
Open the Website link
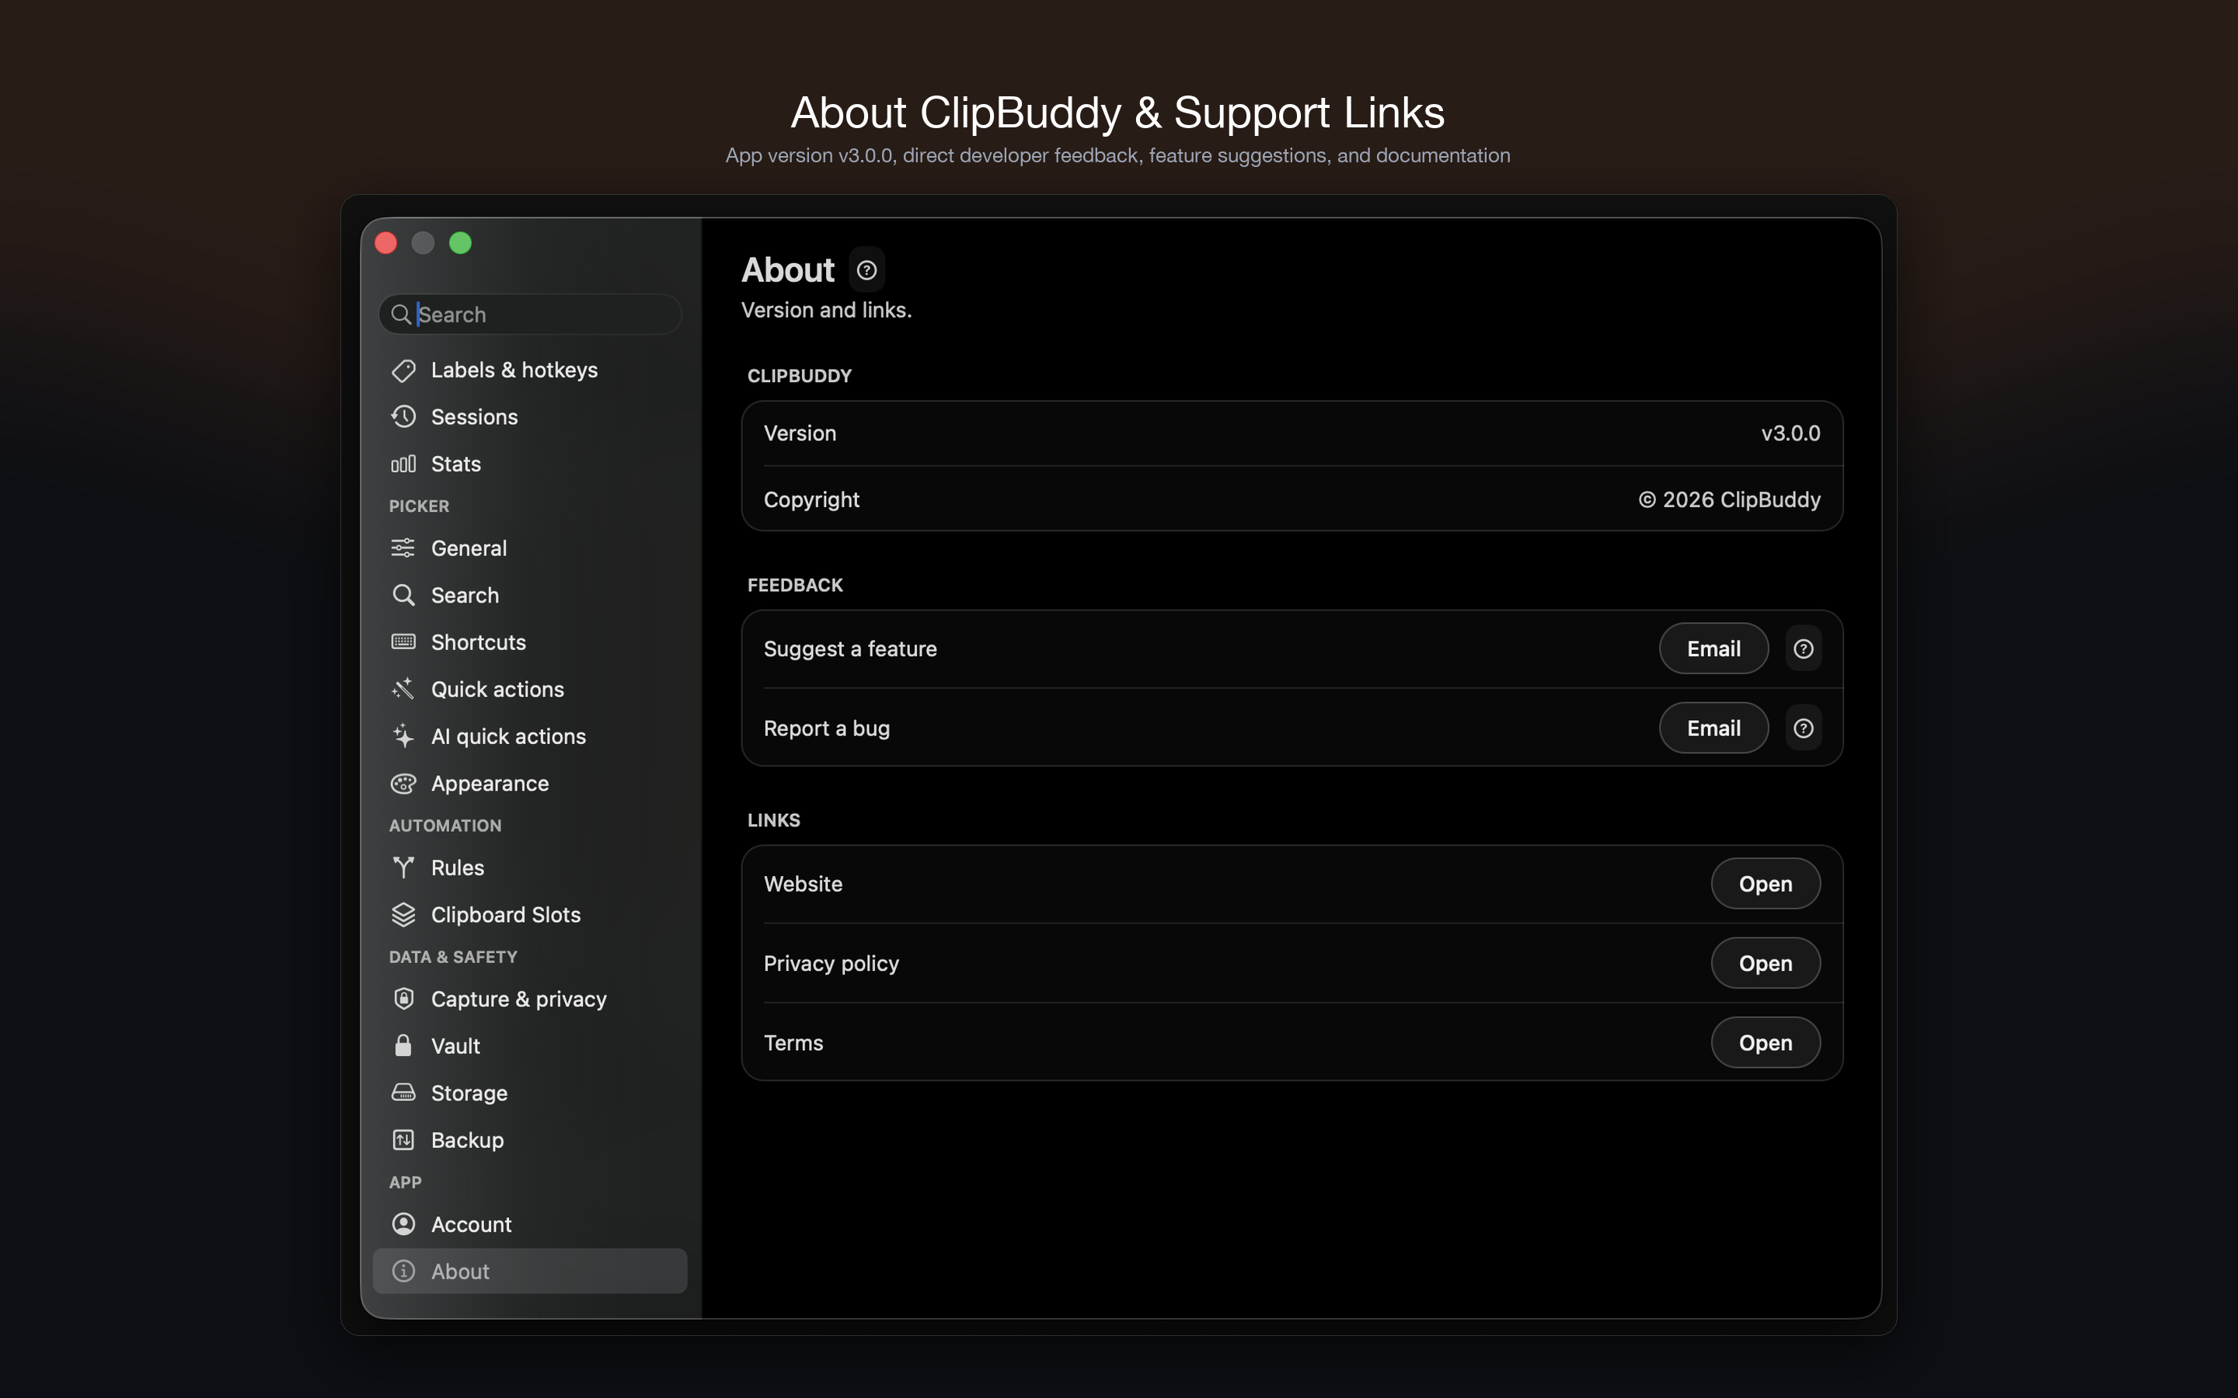point(1766,884)
